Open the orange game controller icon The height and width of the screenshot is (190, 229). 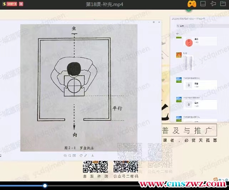point(192,4)
